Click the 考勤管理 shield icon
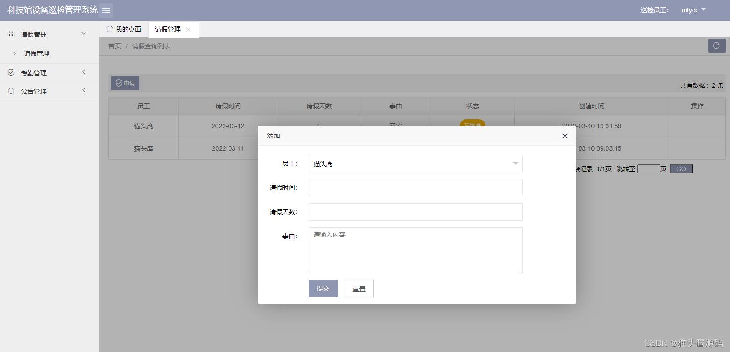The height and width of the screenshot is (352, 730). (11, 73)
